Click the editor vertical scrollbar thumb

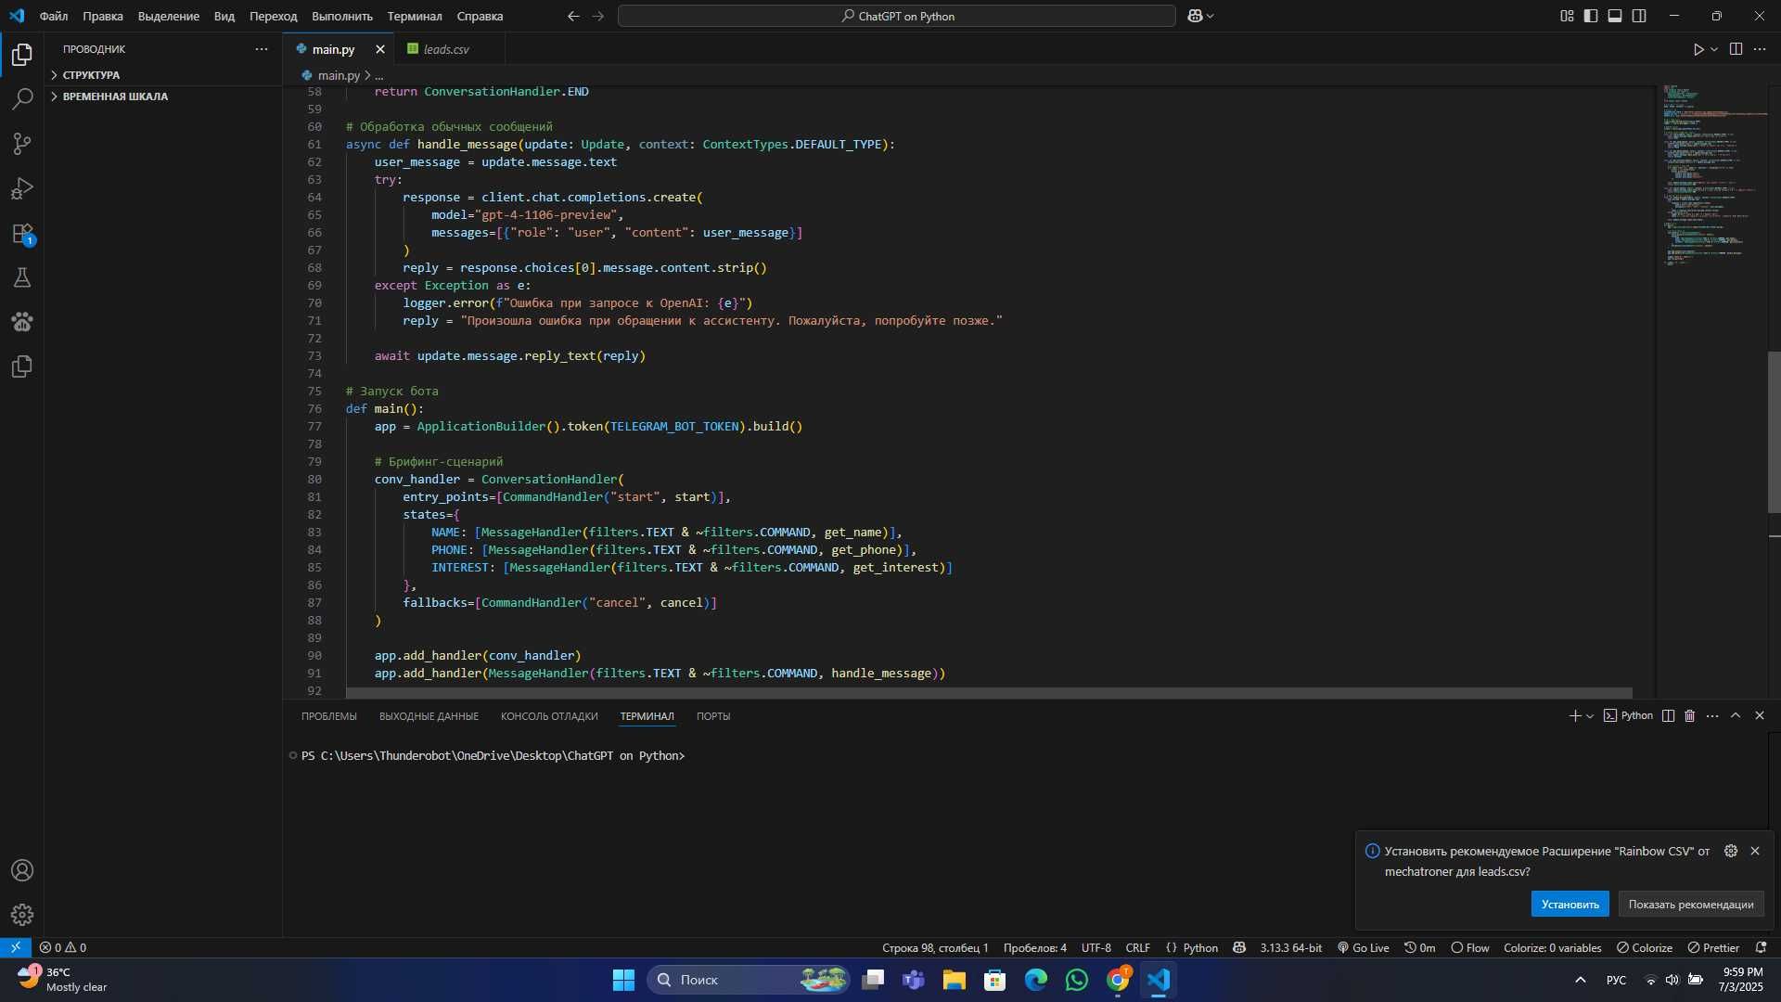click(1775, 431)
